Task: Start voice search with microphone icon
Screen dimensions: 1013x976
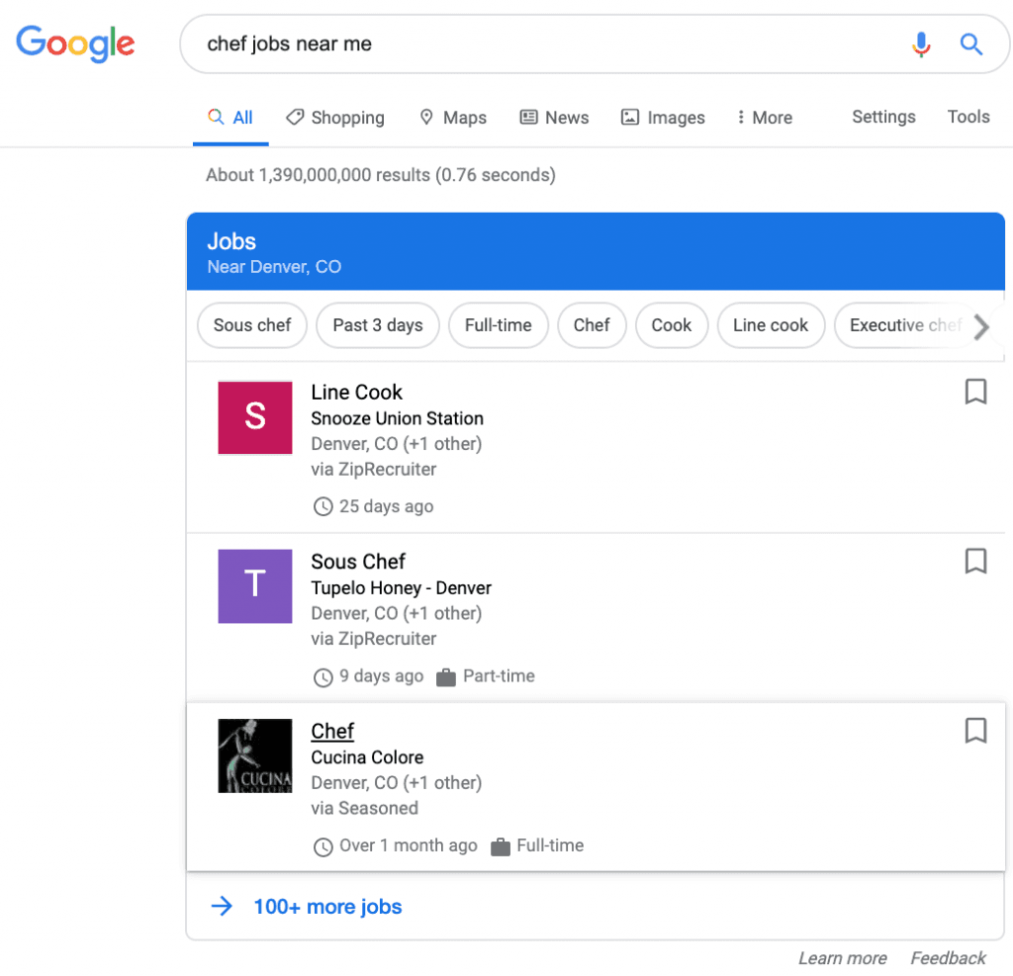Action: tap(921, 44)
